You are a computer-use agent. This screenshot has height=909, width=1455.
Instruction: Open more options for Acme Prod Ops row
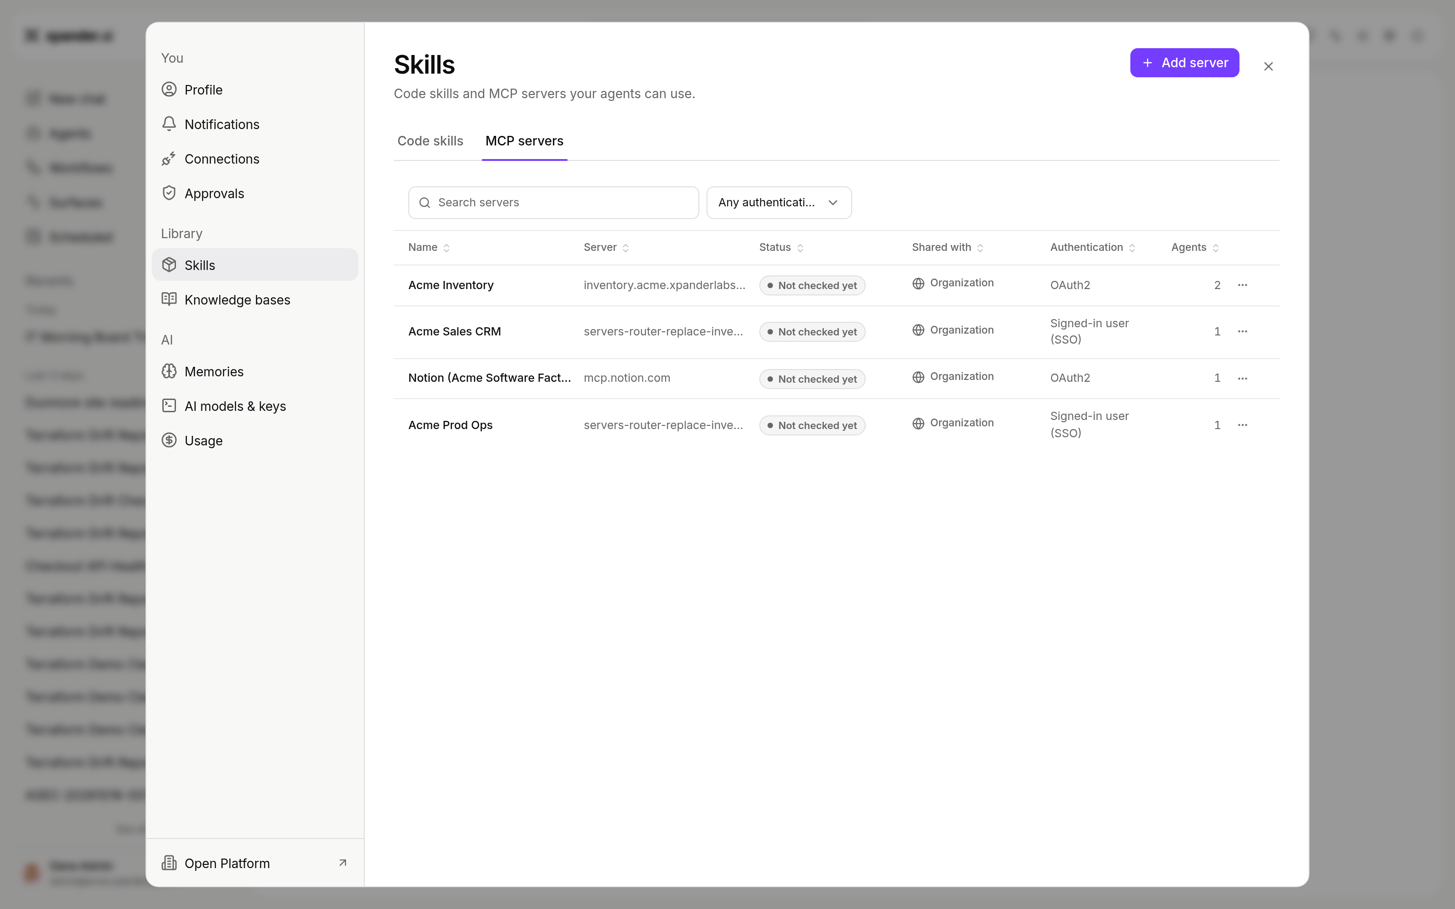click(x=1242, y=425)
